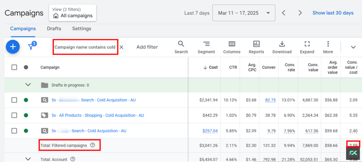Screen dimensions: 362x162
Task: Switch to the Drafts tab
Action: (54, 29)
